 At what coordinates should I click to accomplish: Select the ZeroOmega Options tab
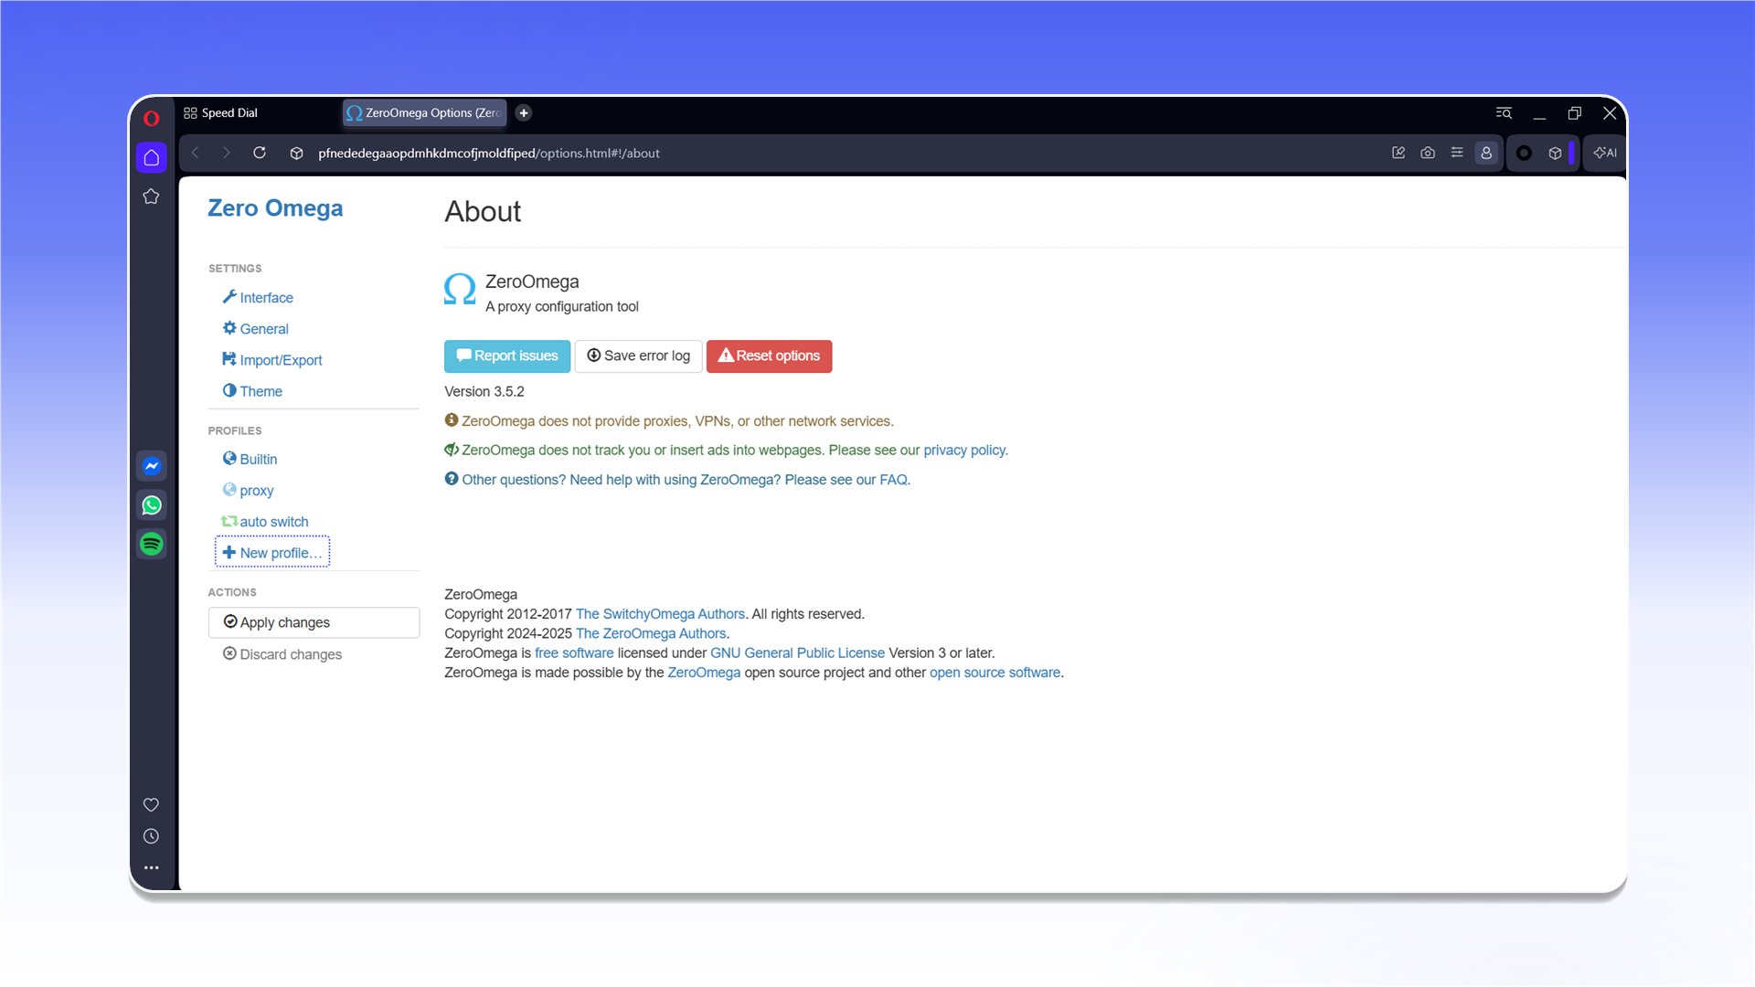pyautogui.click(x=424, y=113)
